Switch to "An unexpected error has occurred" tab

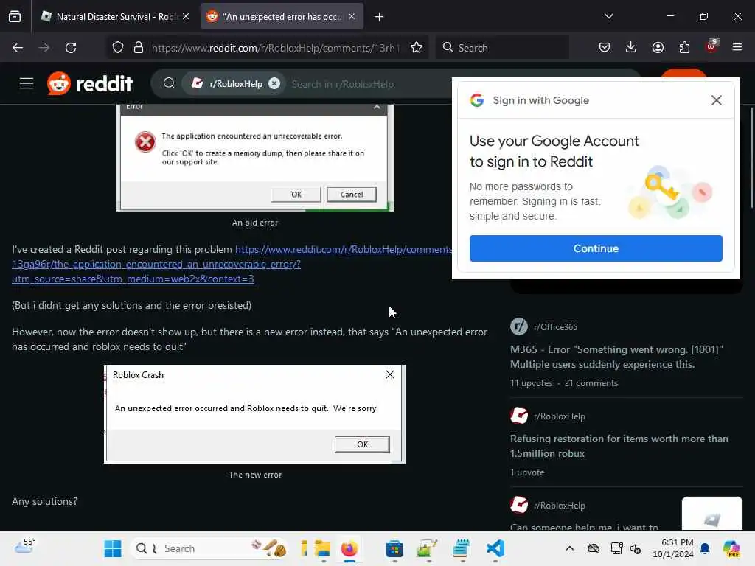tap(282, 17)
